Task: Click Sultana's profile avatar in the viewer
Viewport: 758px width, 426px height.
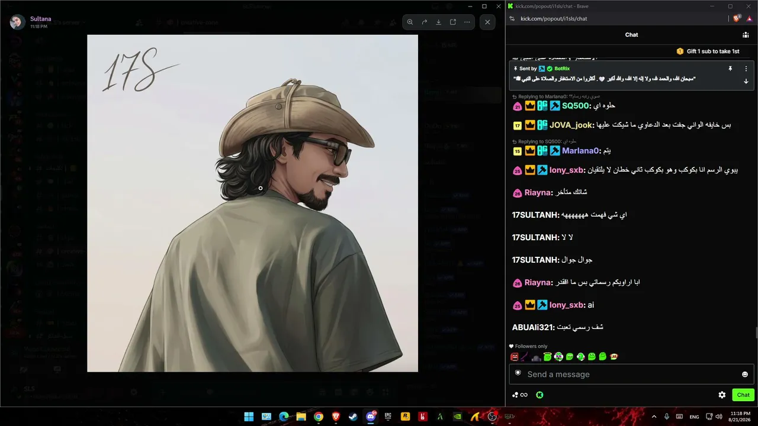Action: point(18,22)
